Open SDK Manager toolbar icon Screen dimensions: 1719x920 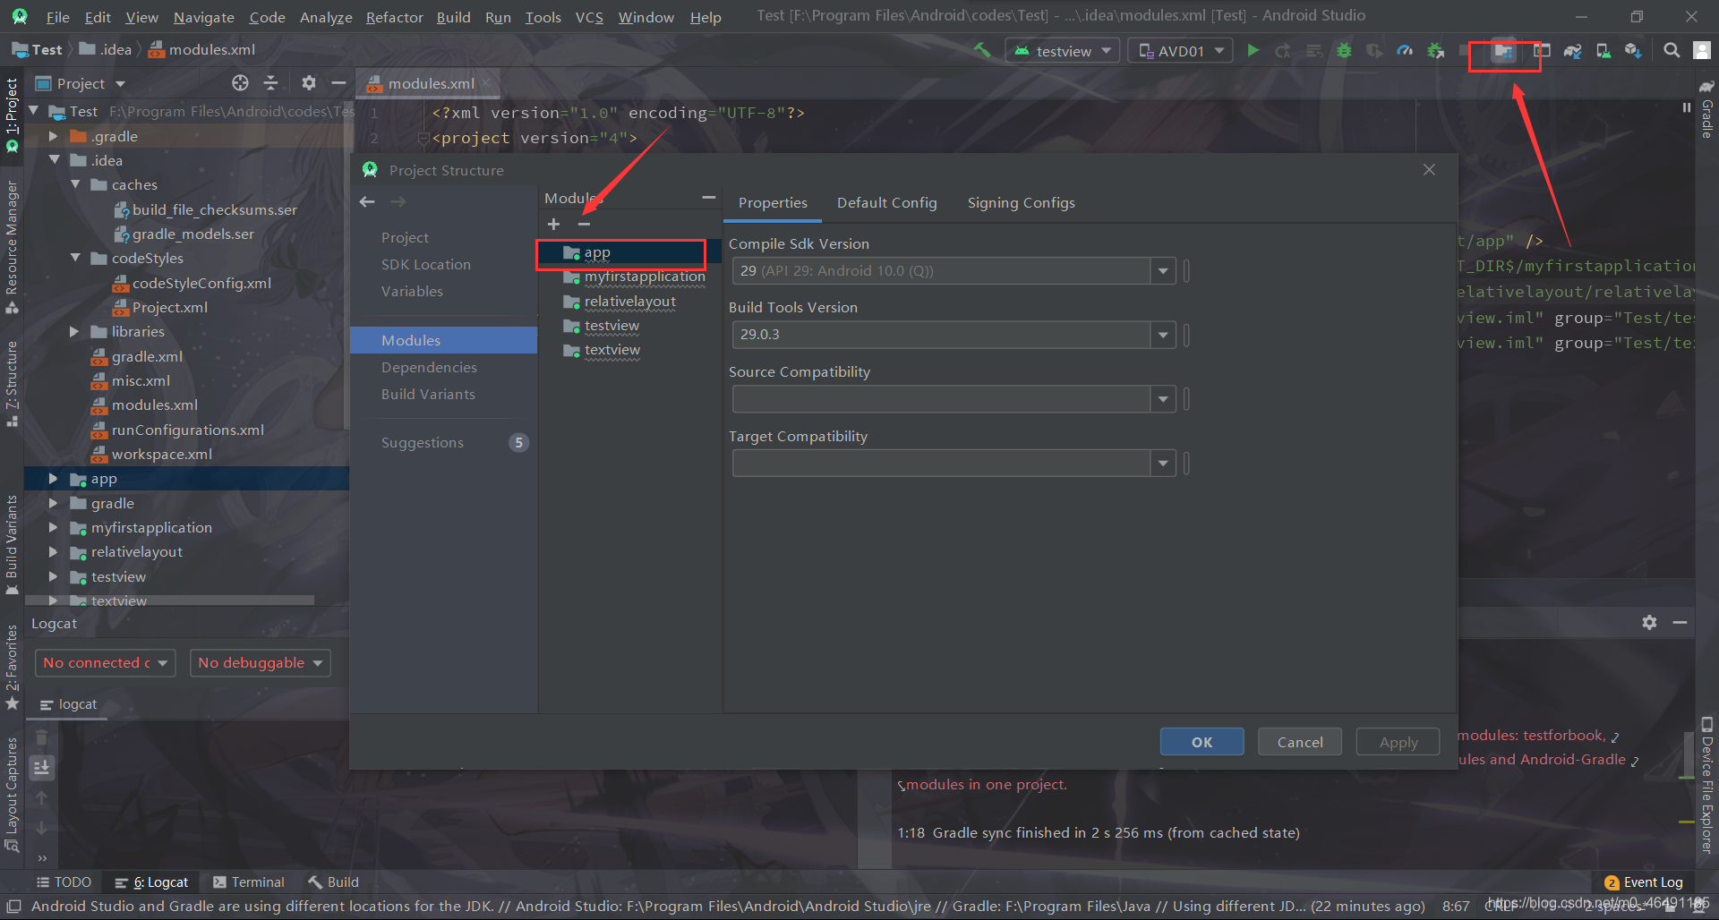tap(1633, 51)
